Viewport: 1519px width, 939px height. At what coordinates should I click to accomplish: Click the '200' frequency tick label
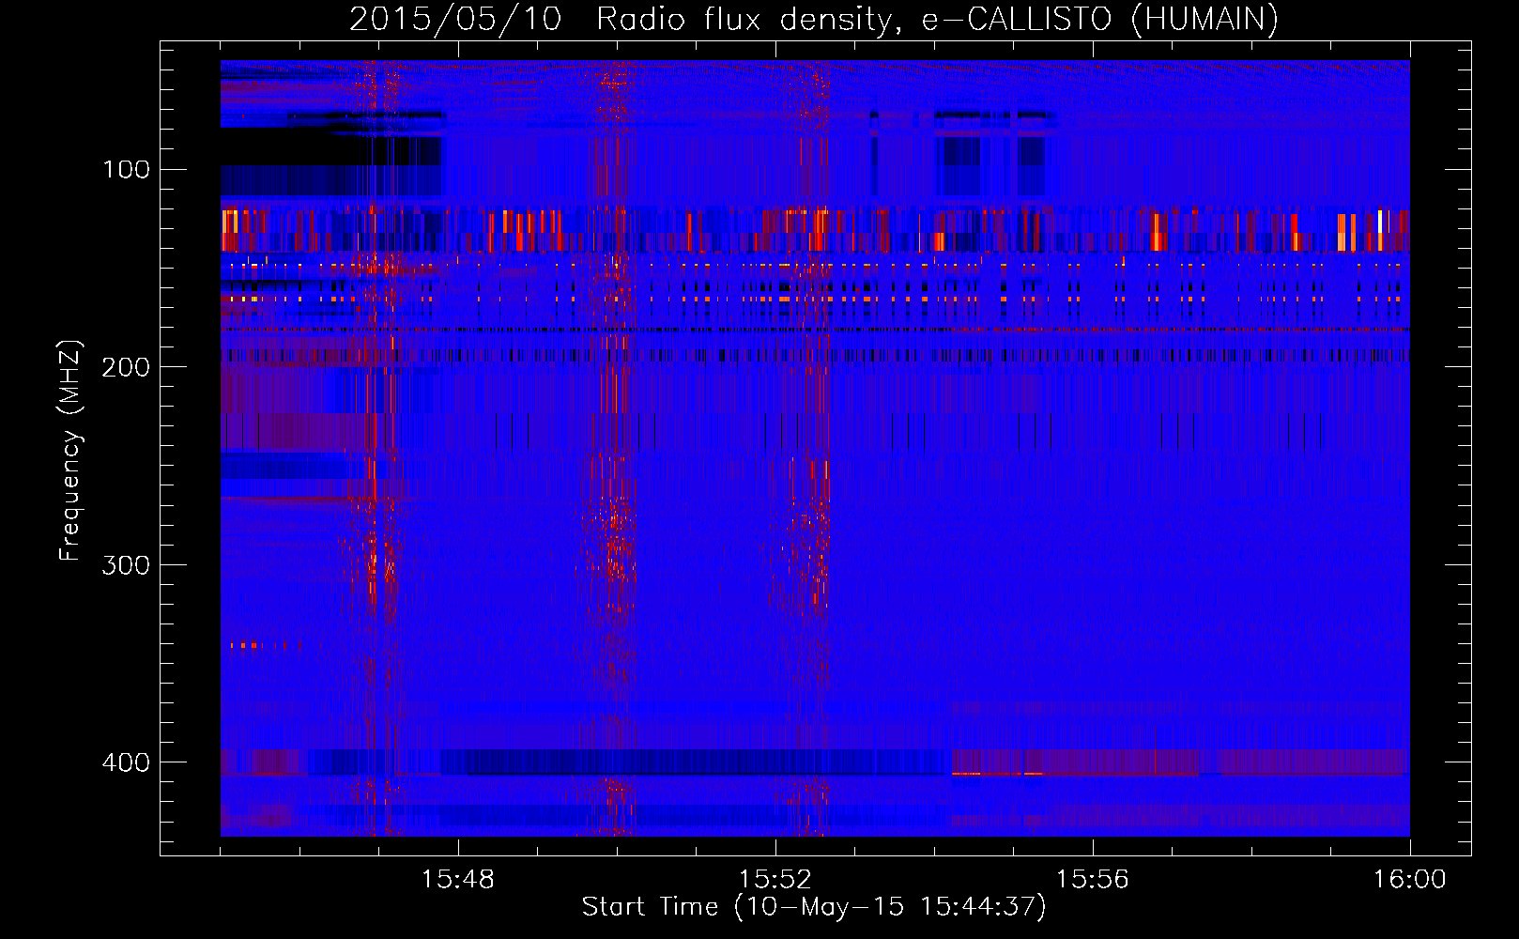[126, 367]
